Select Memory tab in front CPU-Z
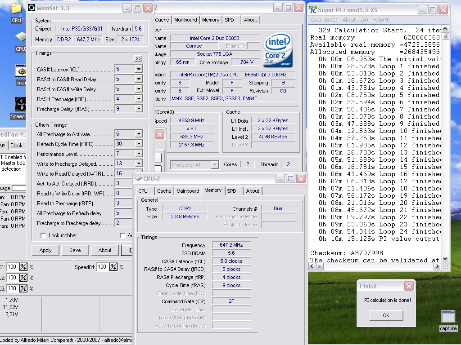The width and height of the screenshot is (461, 345). (x=213, y=190)
